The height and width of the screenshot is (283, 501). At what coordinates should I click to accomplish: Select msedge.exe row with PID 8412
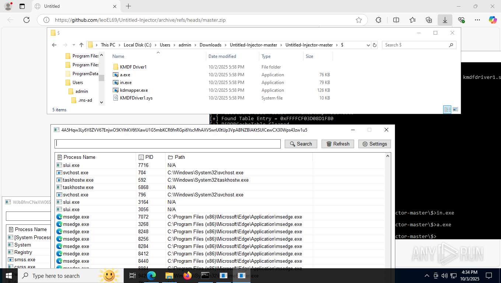pos(220,254)
